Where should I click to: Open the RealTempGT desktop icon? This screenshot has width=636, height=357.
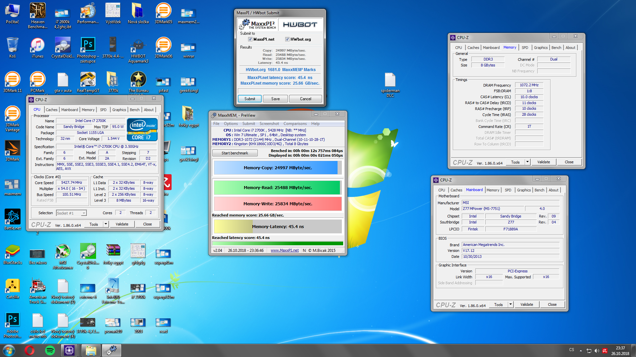coord(88,82)
